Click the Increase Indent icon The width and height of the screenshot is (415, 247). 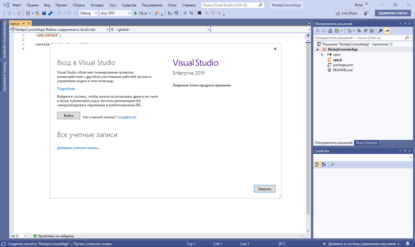(x=191, y=13)
